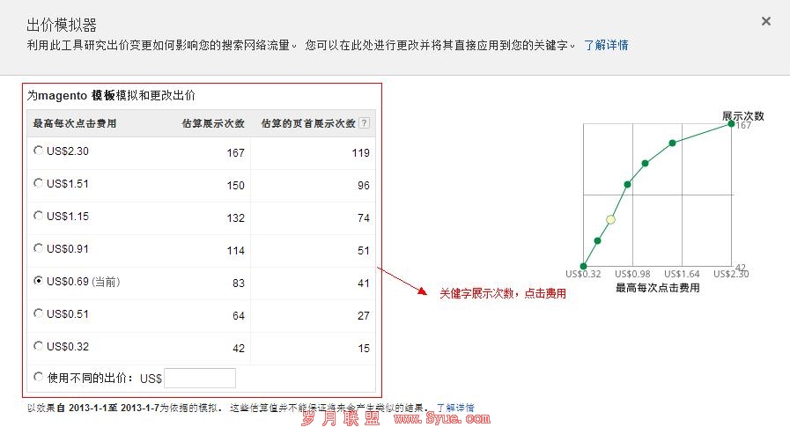Click the bottom-left chart point at US$0.32
Viewport: 790px width, 427px height.
pyautogui.click(x=583, y=266)
